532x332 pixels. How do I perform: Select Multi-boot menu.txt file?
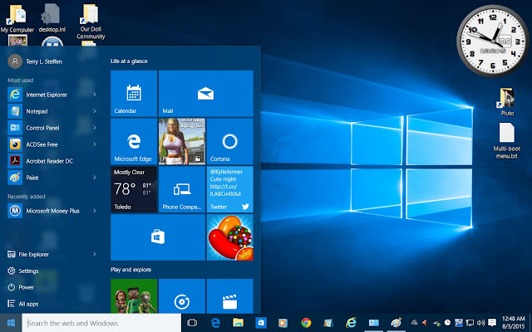(506, 140)
